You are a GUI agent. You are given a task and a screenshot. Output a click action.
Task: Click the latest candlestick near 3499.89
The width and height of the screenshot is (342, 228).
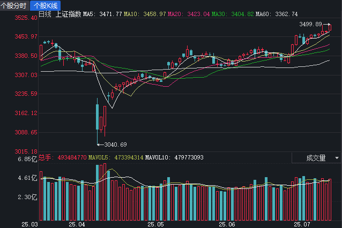330,27
